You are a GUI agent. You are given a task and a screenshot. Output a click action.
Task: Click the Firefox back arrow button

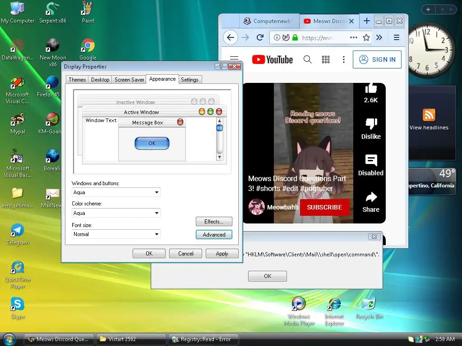(x=231, y=37)
